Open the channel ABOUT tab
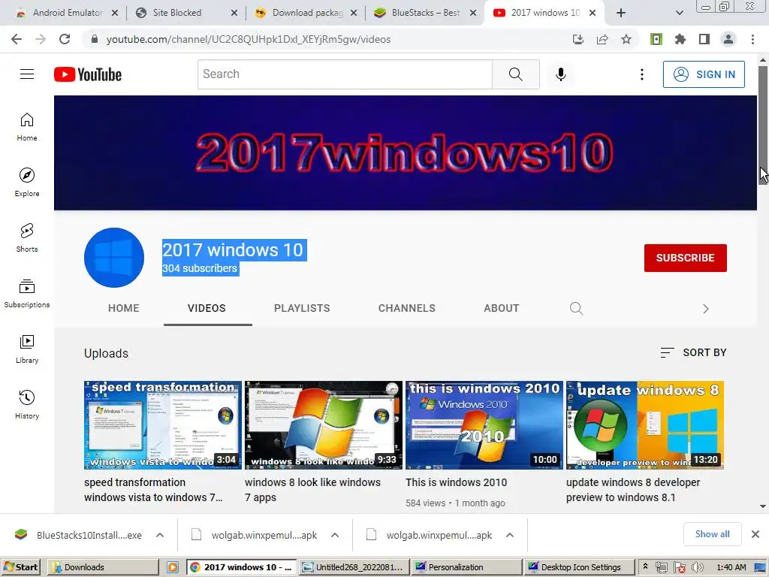This screenshot has width=769, height=577. tap(501, 308)
